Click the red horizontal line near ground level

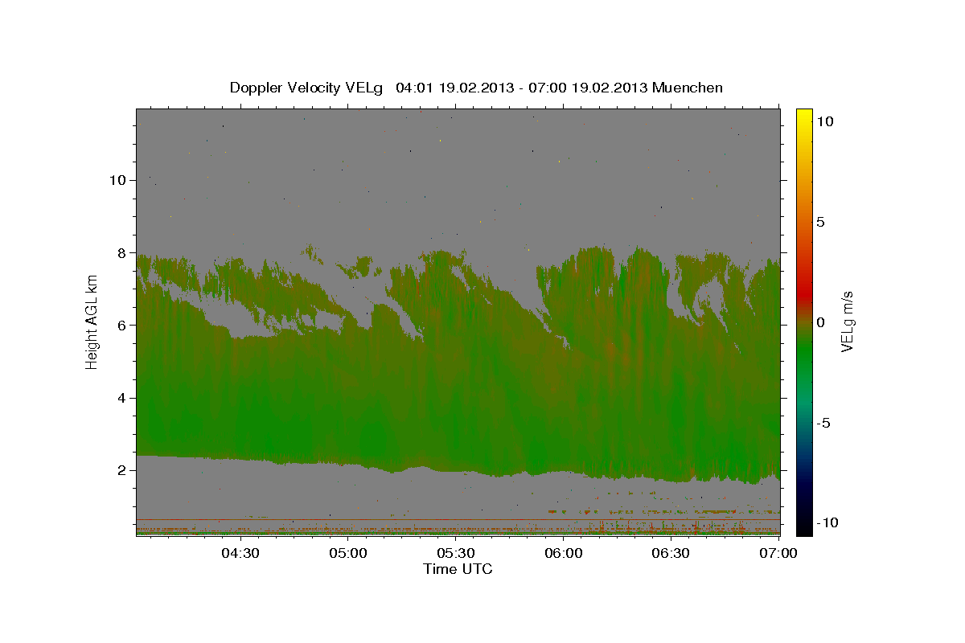[458, 519]
